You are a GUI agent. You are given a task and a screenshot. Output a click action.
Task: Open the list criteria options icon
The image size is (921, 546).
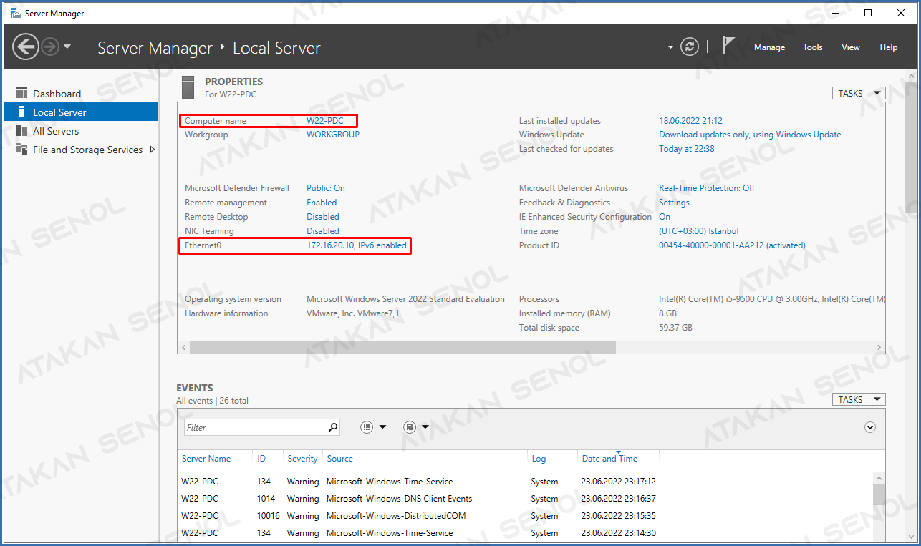click(x=367, y=427)
